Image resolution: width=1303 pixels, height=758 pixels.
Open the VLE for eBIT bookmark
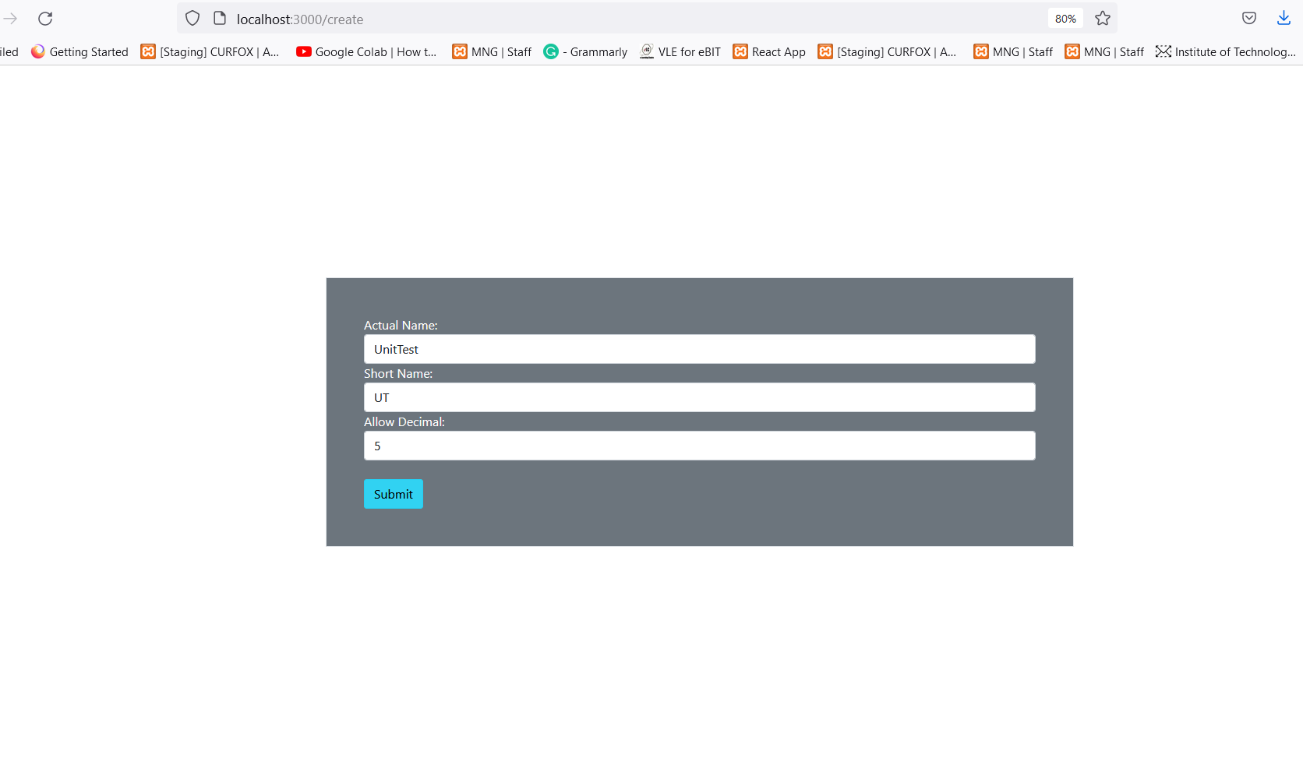pos(680,51)
